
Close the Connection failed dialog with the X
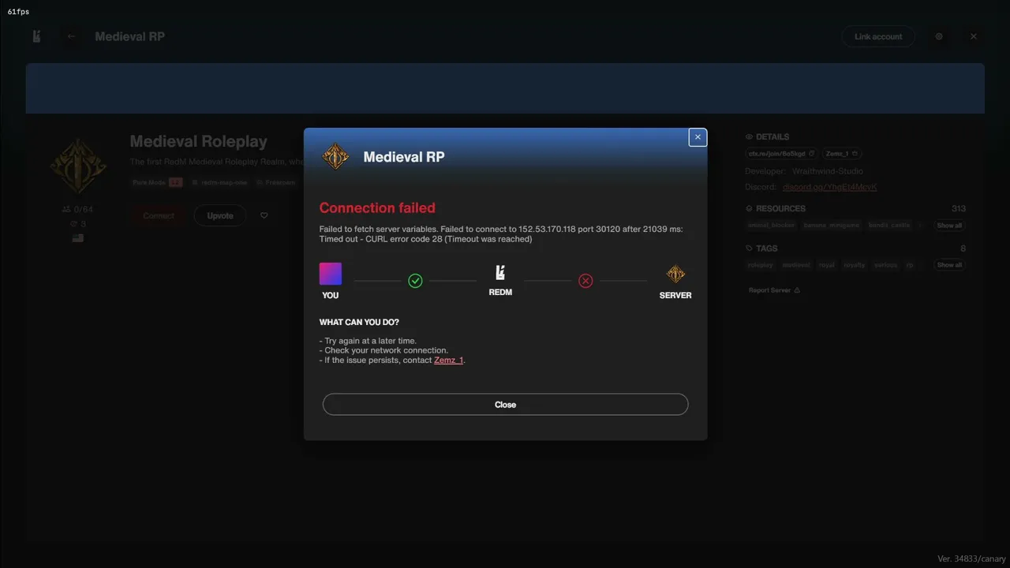[x=698, y=137]
